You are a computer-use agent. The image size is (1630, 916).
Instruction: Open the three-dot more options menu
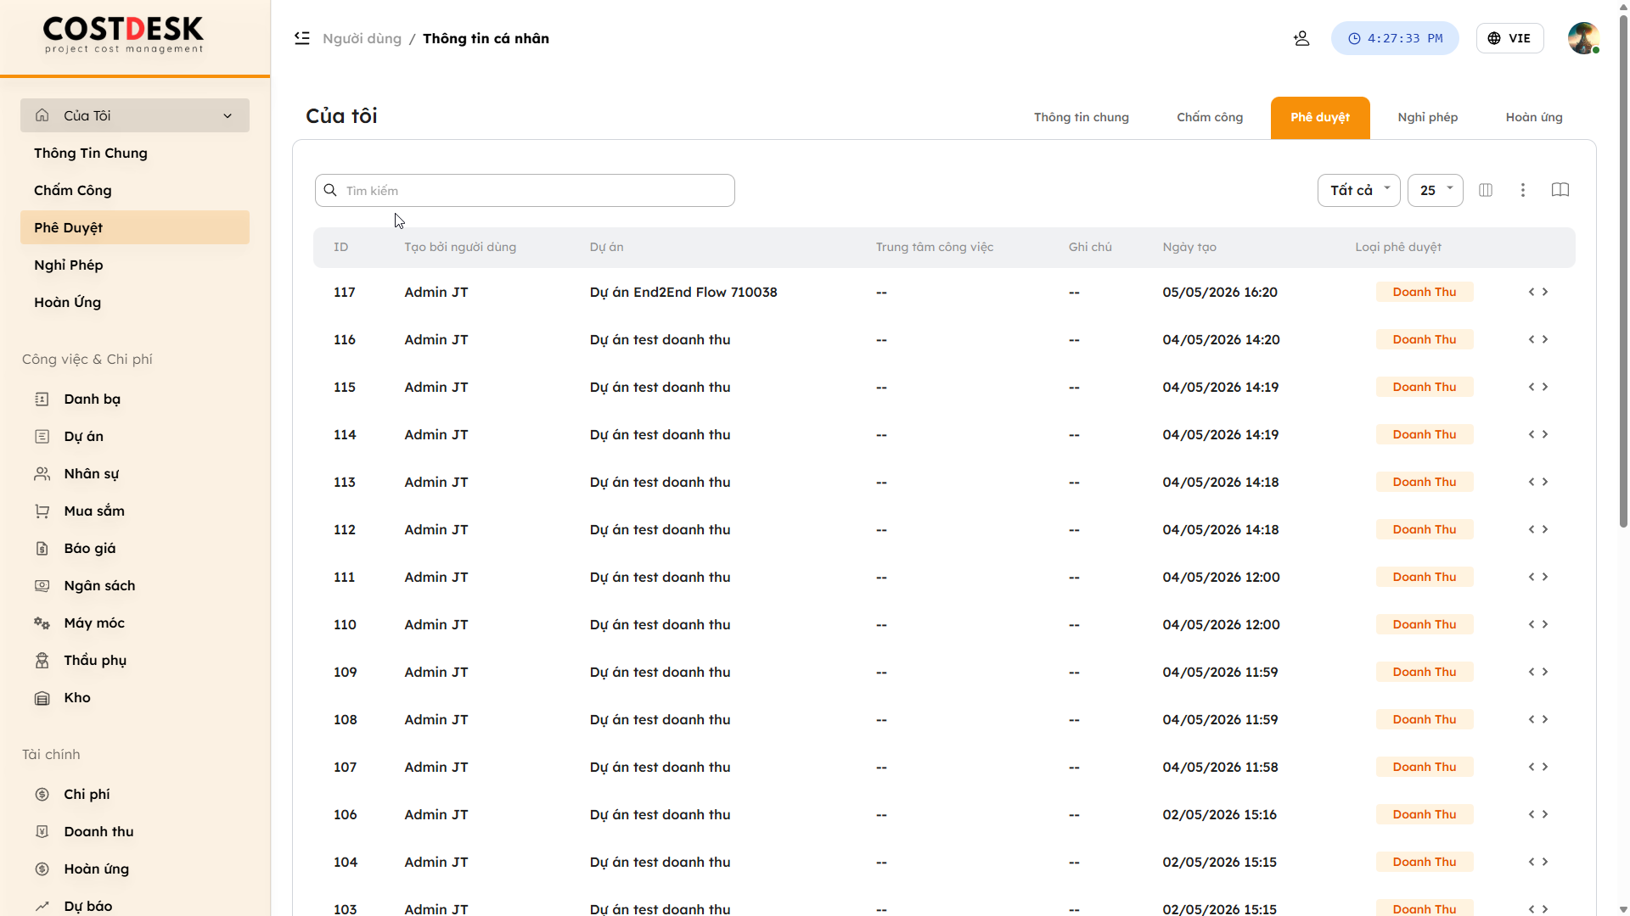pyautogui.click(x=1523, y=190)
